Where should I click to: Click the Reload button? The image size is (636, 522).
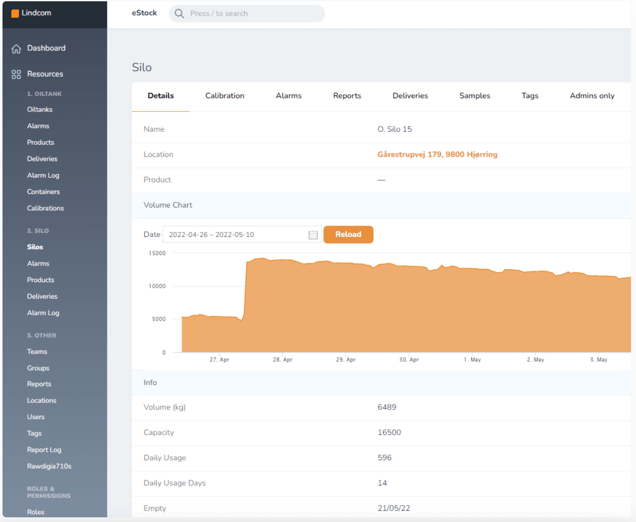(348, 234)
